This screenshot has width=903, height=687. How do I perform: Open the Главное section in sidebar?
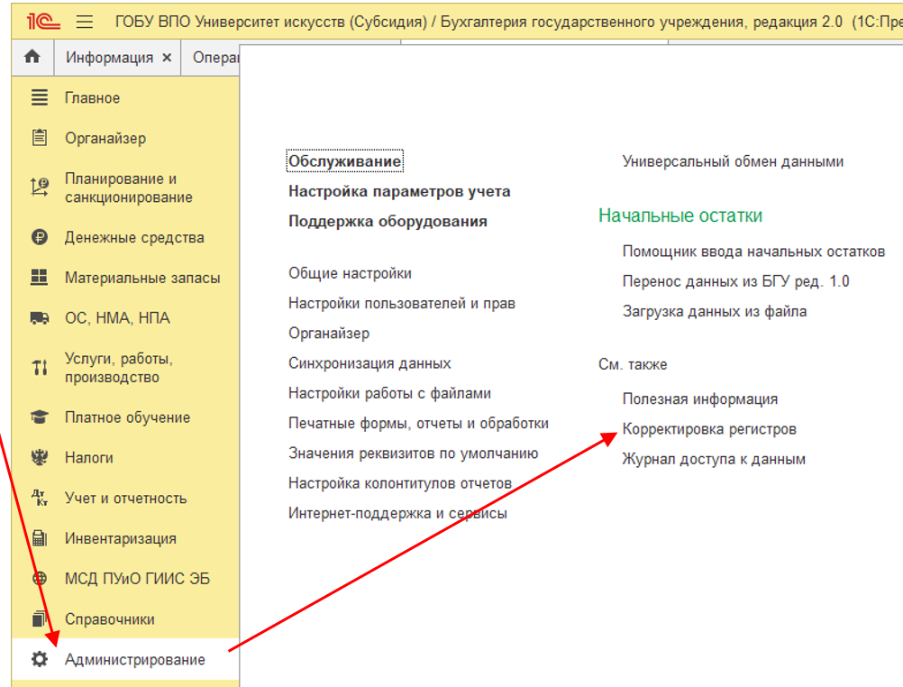click(92, 98)
